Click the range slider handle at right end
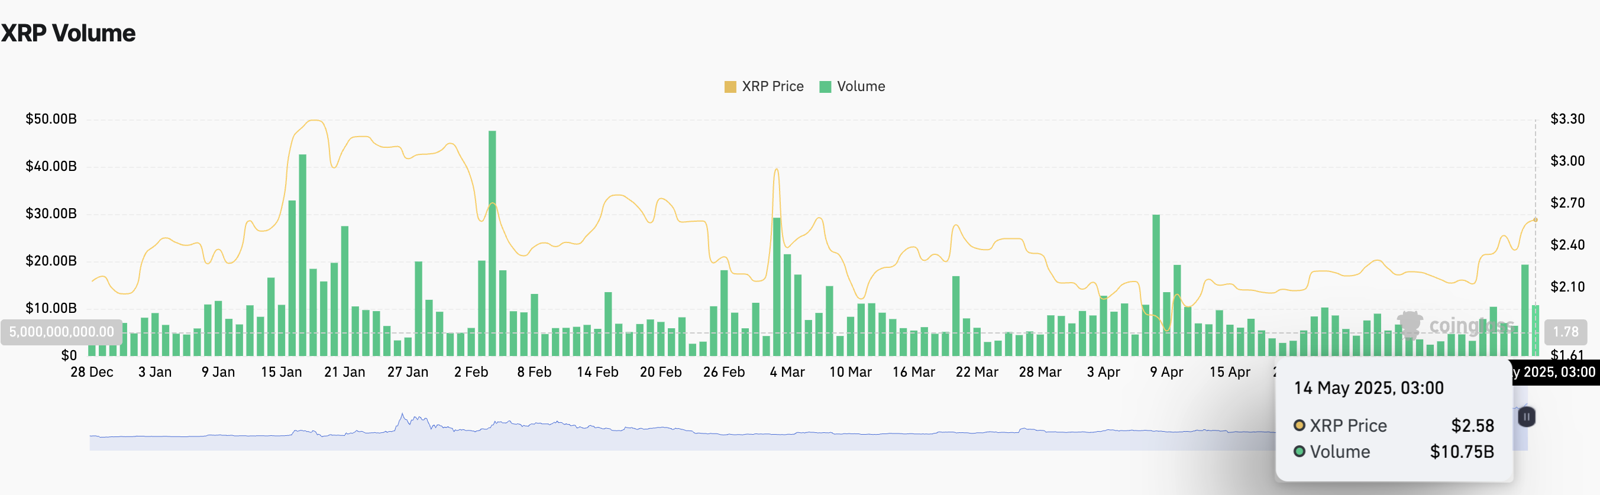The height and width of the screenshot is (495, 1600). [x=1526, y=417]
